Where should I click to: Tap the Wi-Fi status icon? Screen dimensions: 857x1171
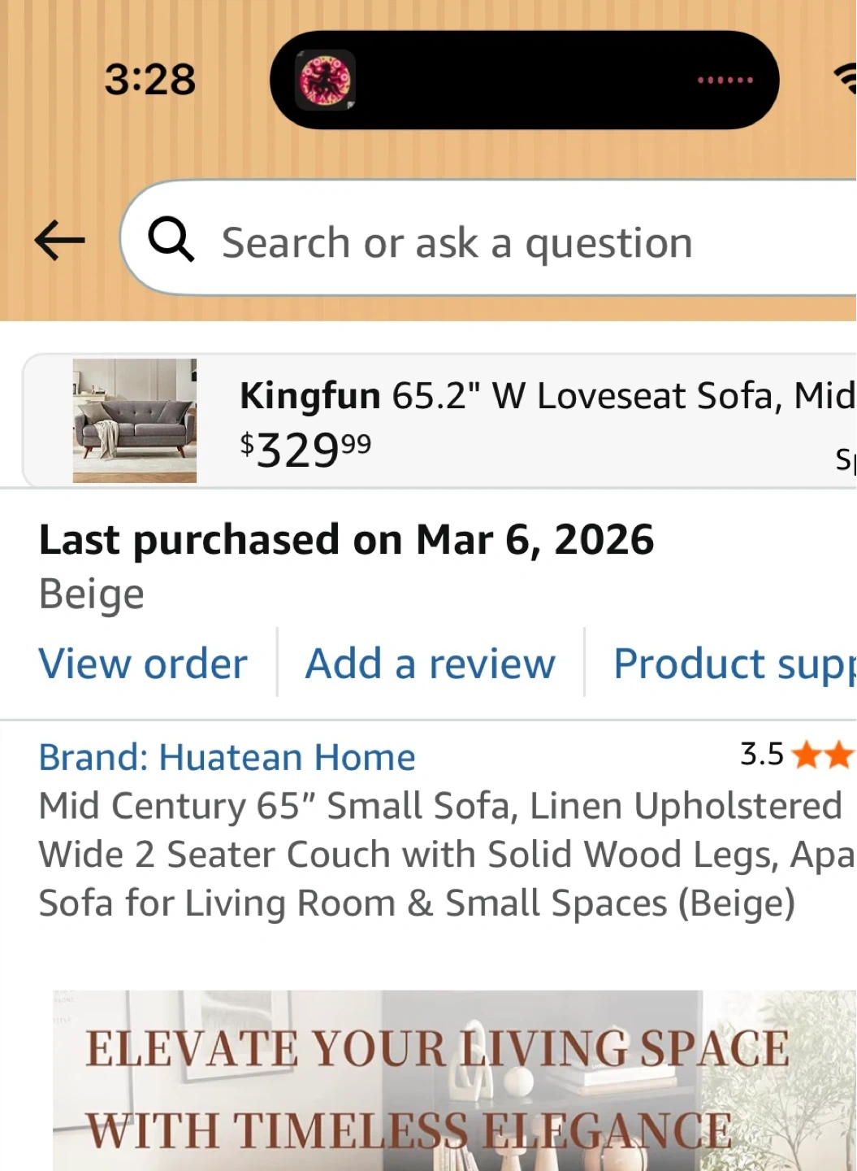click(845, 80)
